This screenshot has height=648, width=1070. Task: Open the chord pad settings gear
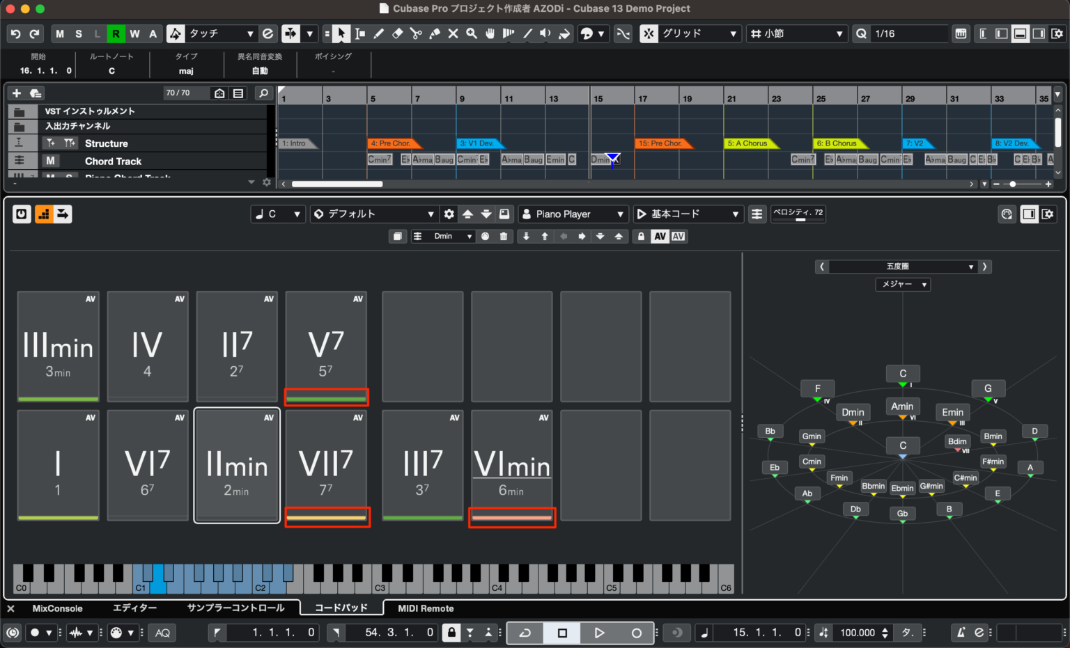[449, 214]
